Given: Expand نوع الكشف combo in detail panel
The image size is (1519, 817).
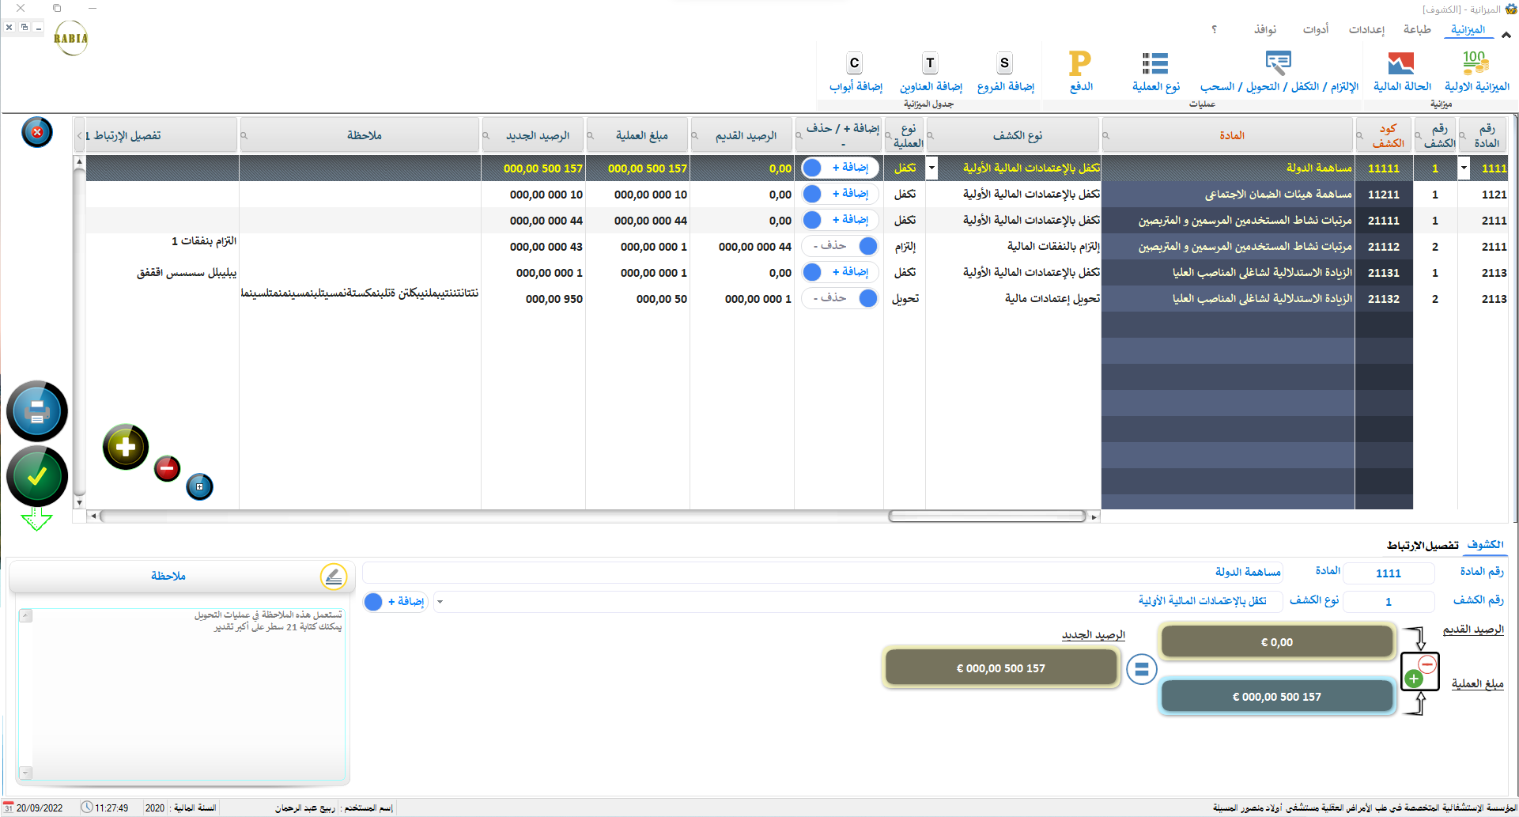Looking at the screenshot, I should [440, 602].
